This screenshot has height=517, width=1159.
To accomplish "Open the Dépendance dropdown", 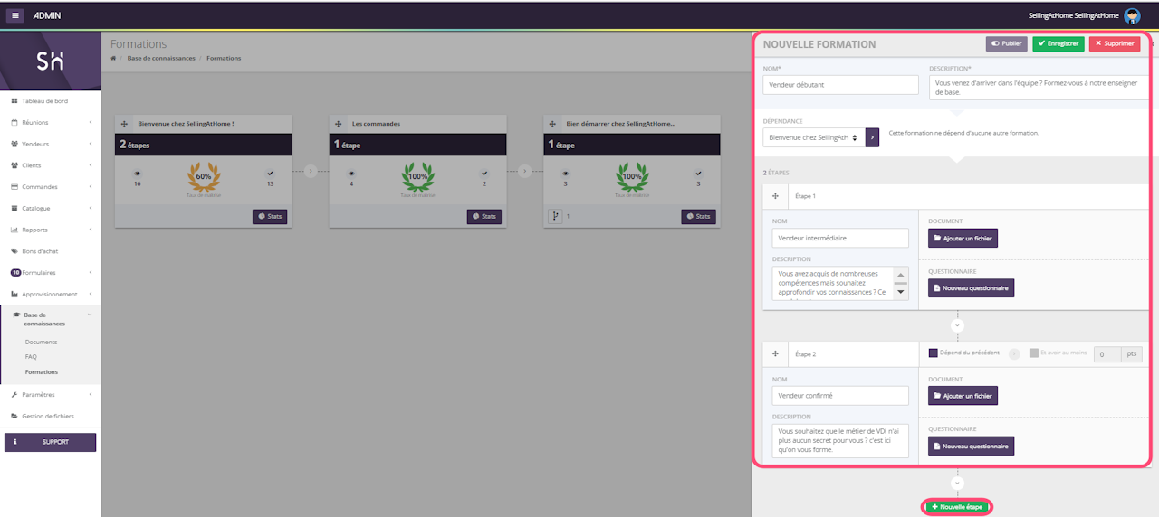I will 813,137.
